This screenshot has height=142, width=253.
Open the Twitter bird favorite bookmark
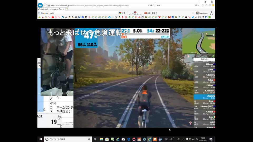pos(193,17)
